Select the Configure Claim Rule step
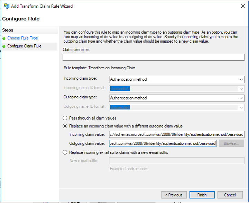The image size is (249, 203). pos(24,46)
